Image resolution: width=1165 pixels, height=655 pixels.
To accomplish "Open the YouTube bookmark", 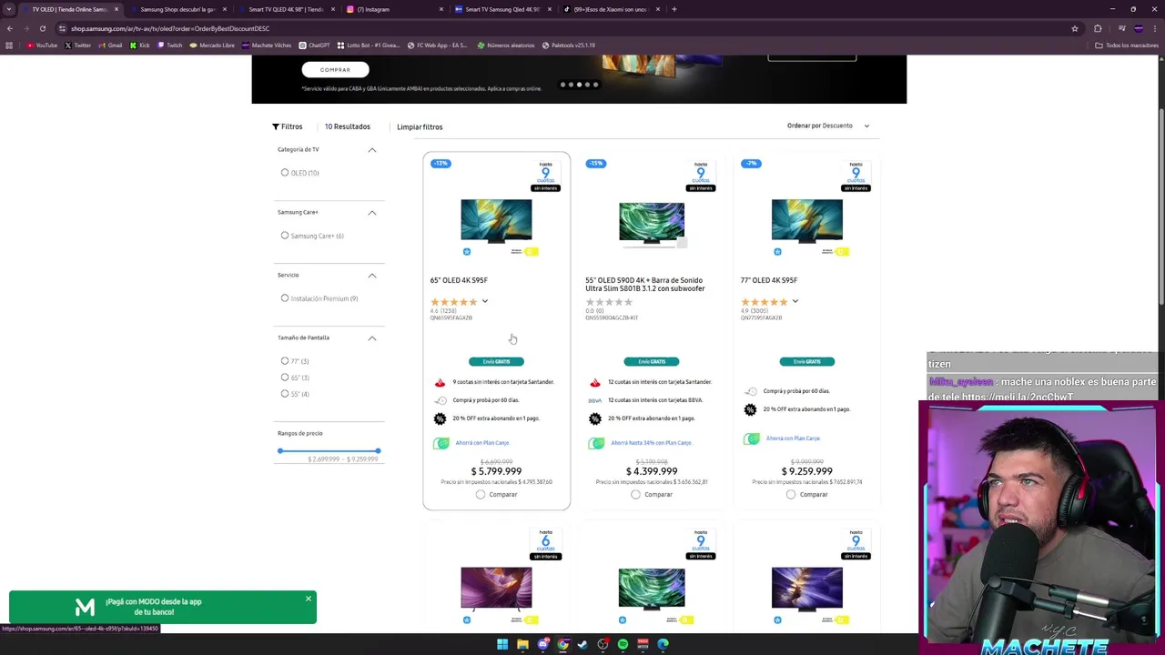I will 42,45.
